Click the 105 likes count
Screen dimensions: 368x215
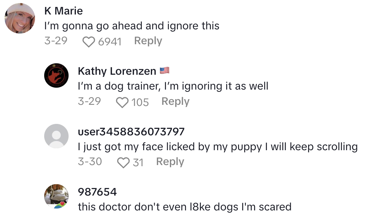[140, 102]
